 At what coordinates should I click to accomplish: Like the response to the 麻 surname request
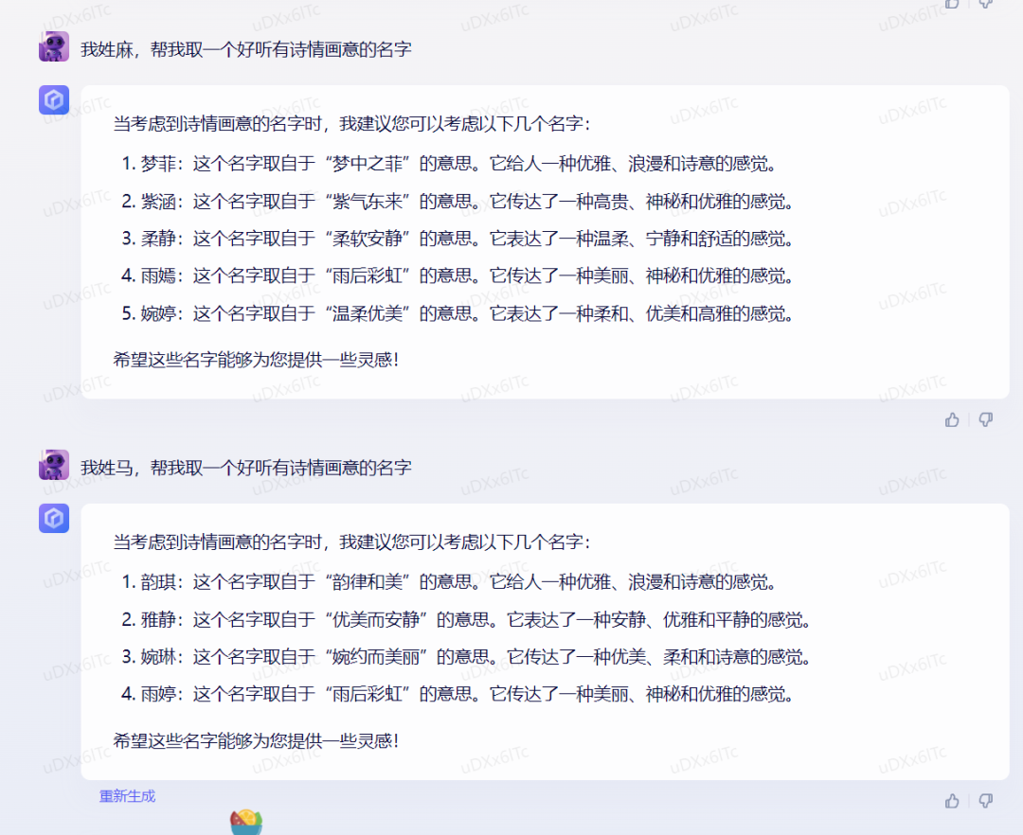pos(952,419)
